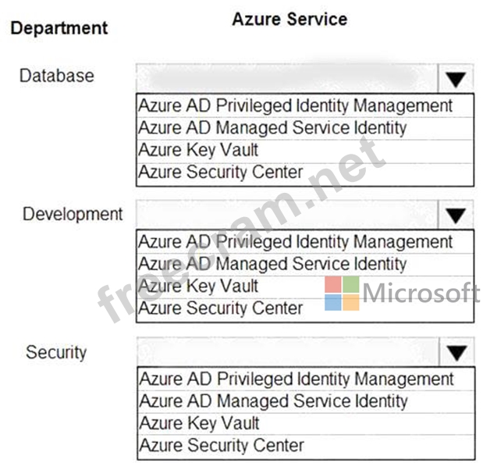483x463 pixels.
Task: Select Azure AD Managed Service Identity for Database
Action: tap(305, 129)
